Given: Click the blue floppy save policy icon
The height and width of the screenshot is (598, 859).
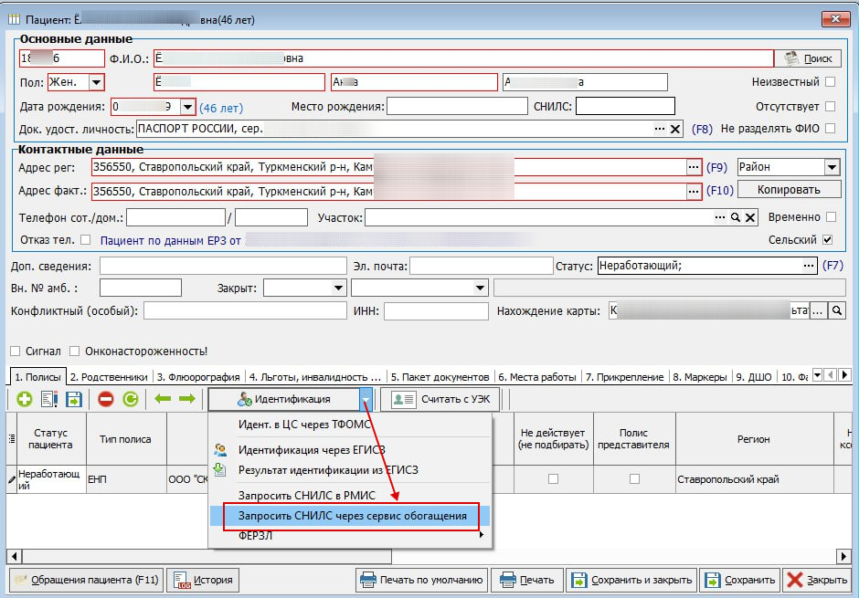Looking at the screenshot, I should (x=74, y=399).
